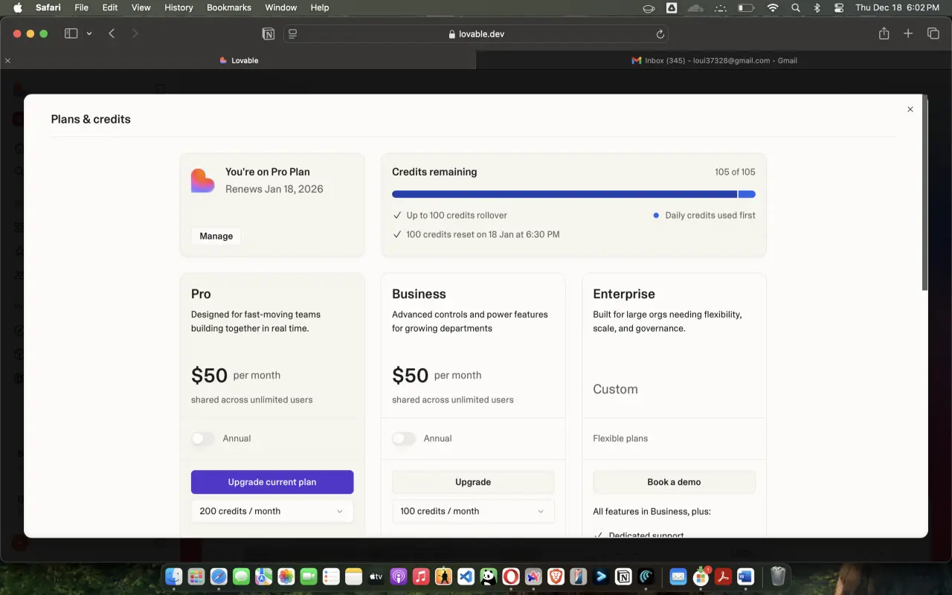Show the tab overview icon
The image size is (952, 595).
tap(933, 33)
